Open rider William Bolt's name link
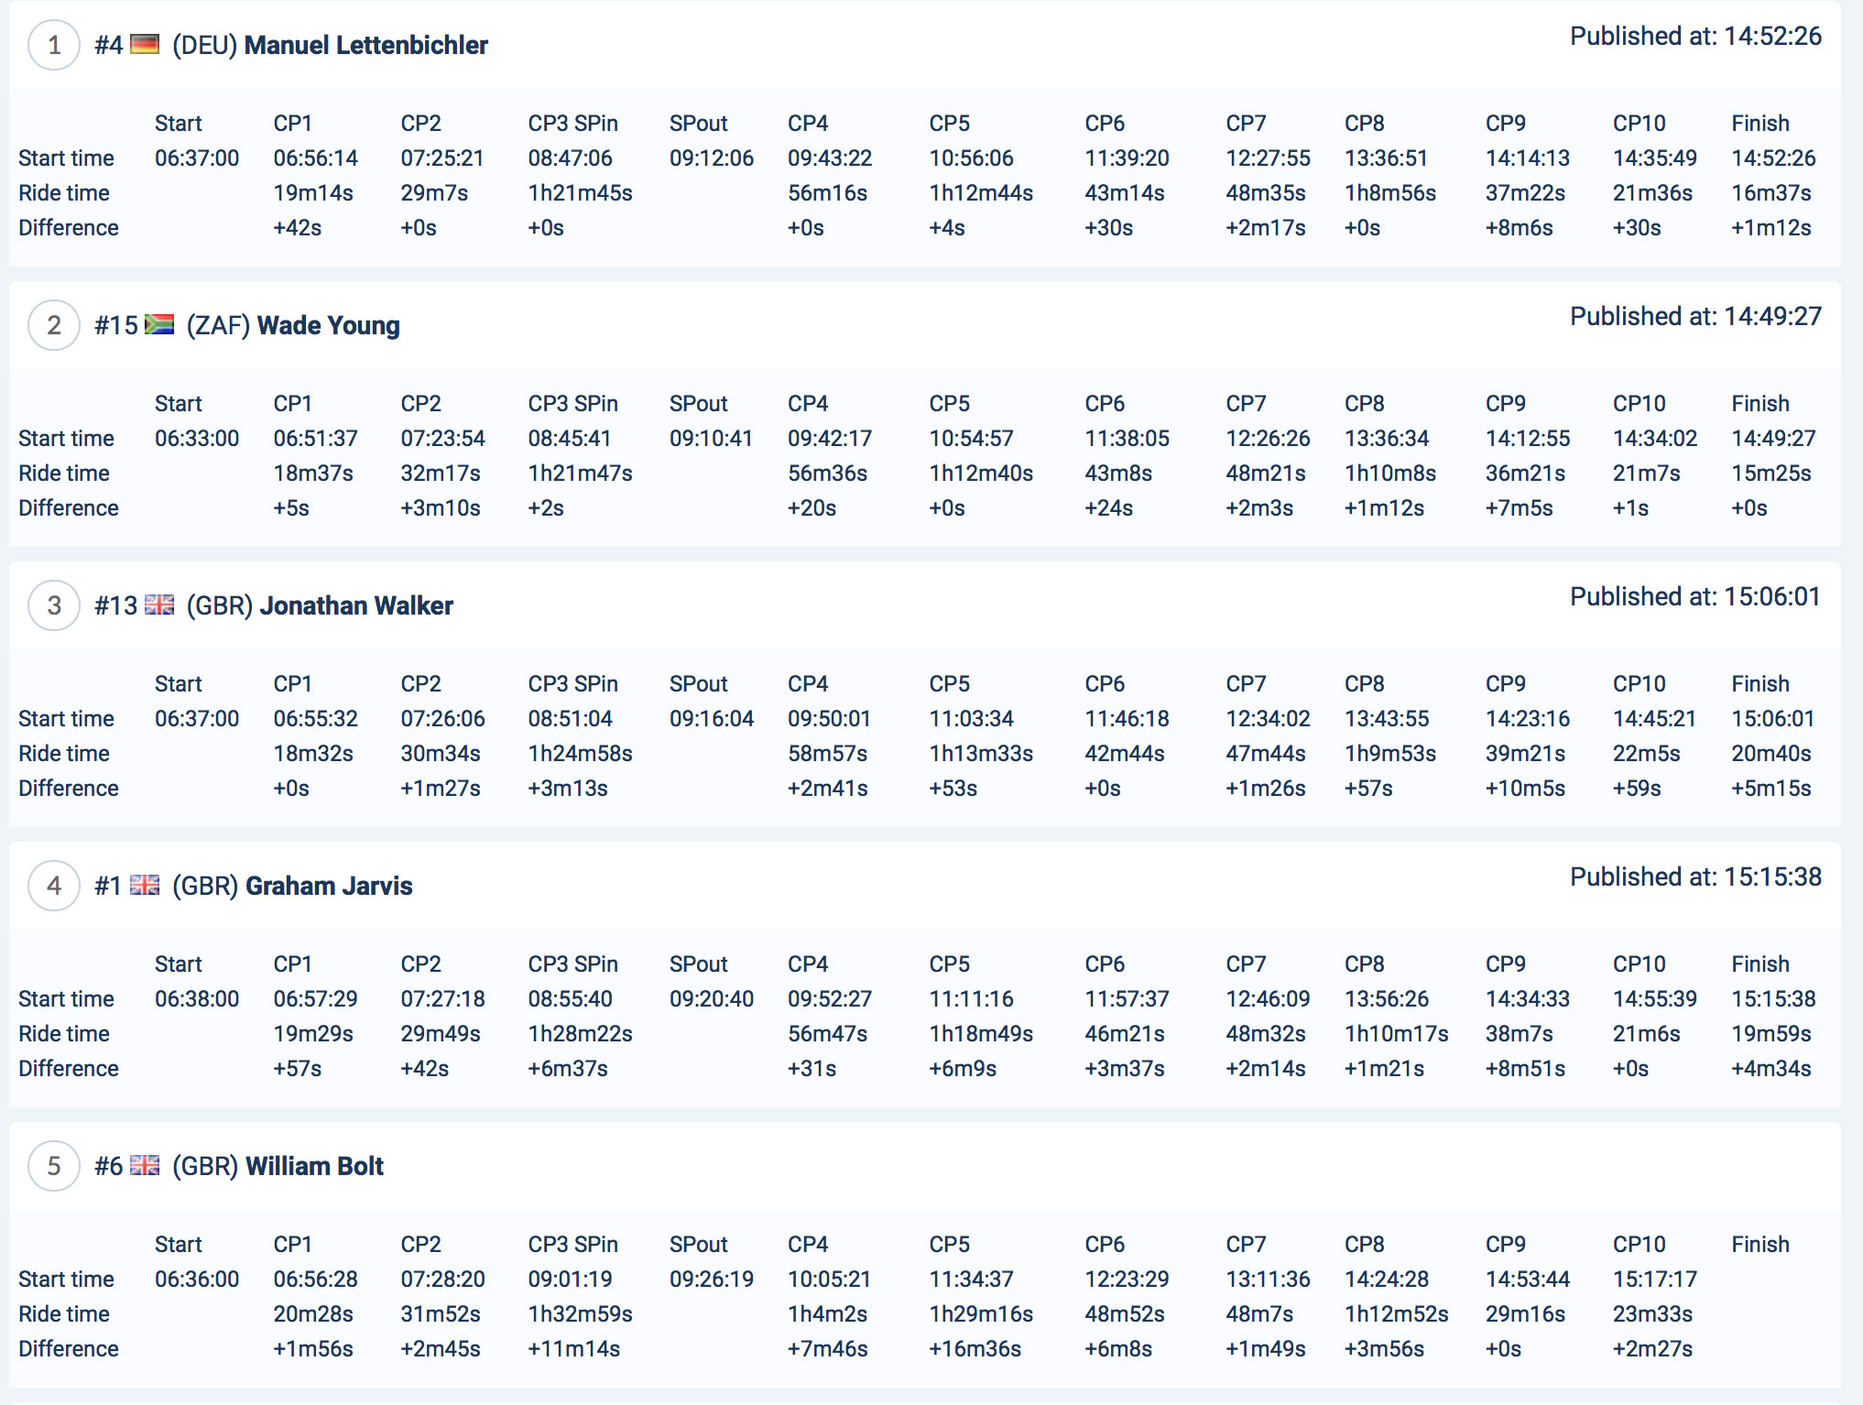 click(314, 1166)
